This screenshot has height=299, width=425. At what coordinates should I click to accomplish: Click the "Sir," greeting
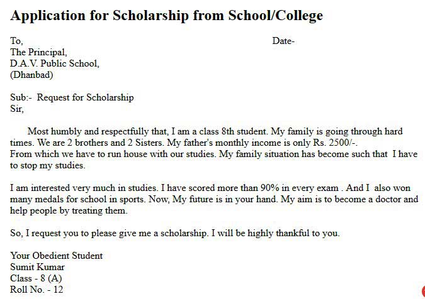click(x=17, y=109)
